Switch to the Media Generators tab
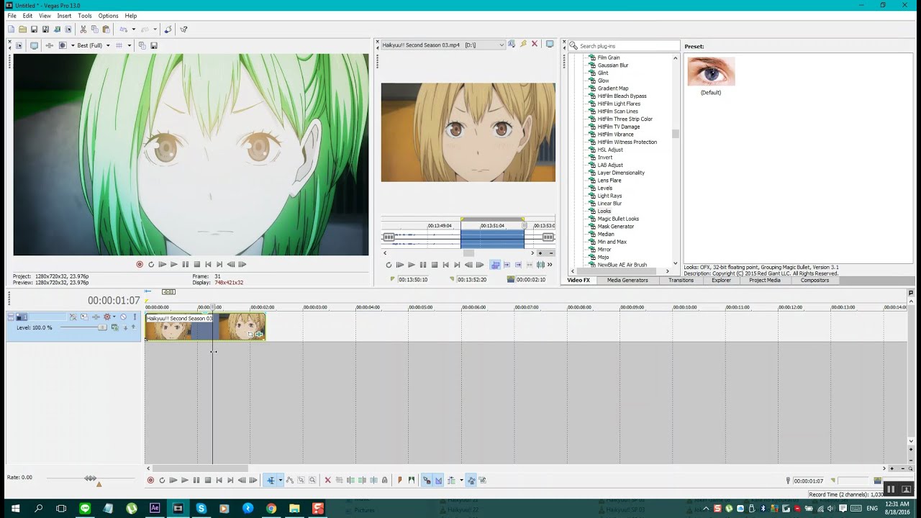The image size is (921, 518). [x=627, y=280]
